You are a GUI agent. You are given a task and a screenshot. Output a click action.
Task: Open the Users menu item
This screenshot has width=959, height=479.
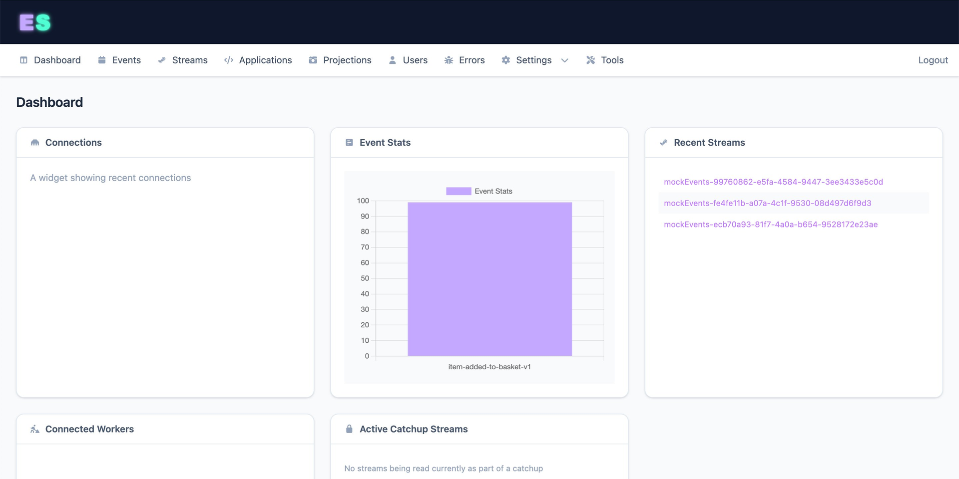click(415, 60)
